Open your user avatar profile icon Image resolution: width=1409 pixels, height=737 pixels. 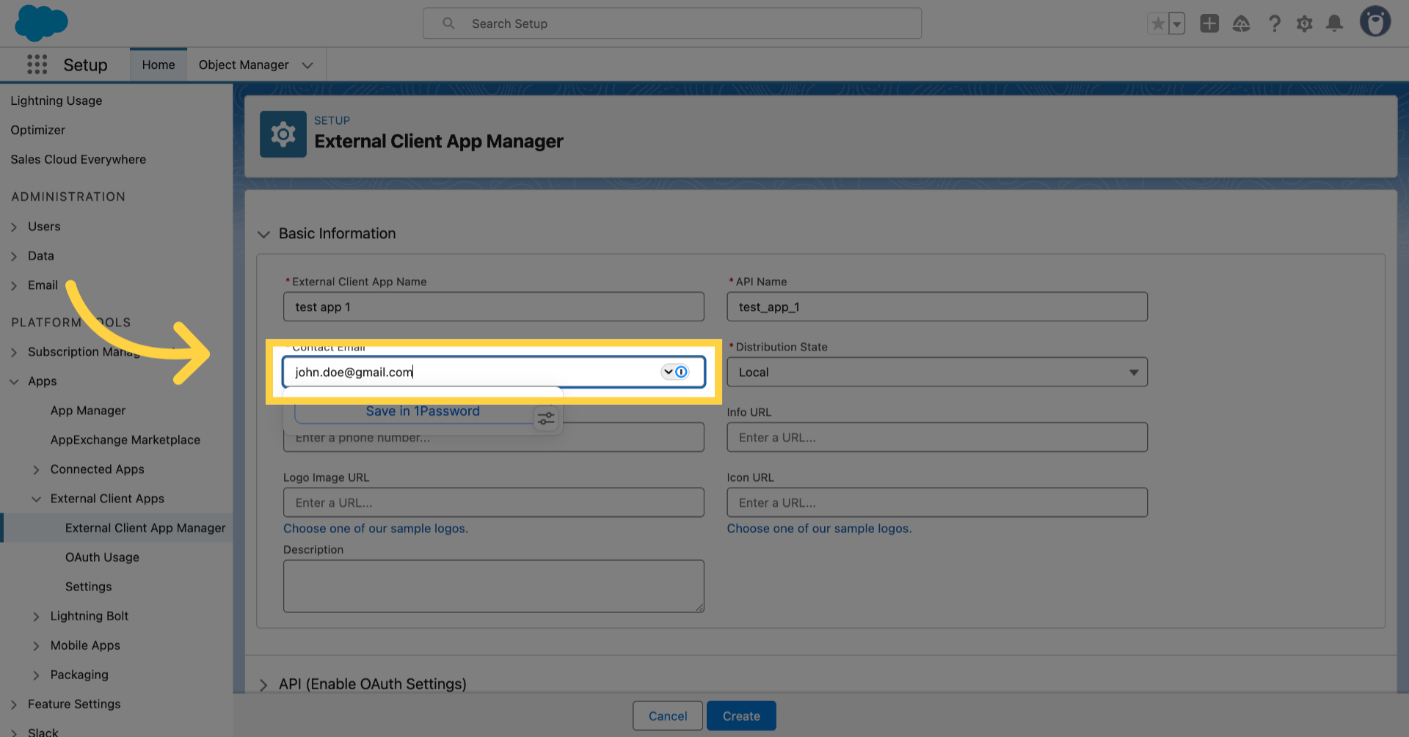1376,21
